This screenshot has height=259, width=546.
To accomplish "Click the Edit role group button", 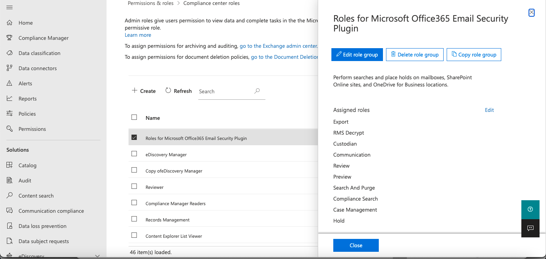I will click(357, 55).
